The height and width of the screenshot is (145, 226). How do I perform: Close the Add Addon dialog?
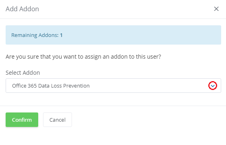(216, 9)
